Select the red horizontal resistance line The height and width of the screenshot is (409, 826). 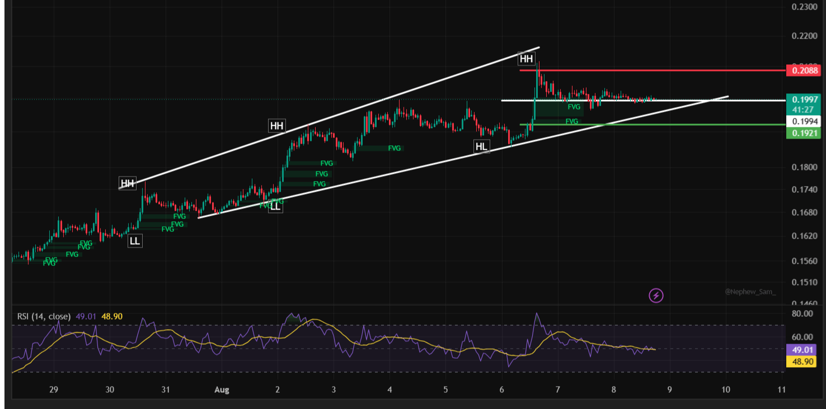[x=652, y=70]
